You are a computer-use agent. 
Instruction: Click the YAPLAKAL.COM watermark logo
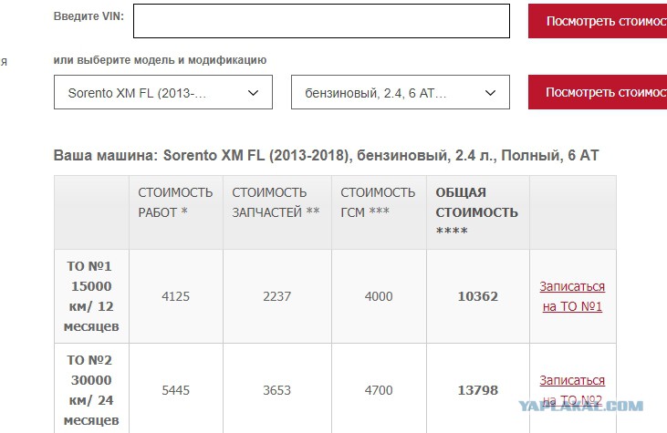580,406
